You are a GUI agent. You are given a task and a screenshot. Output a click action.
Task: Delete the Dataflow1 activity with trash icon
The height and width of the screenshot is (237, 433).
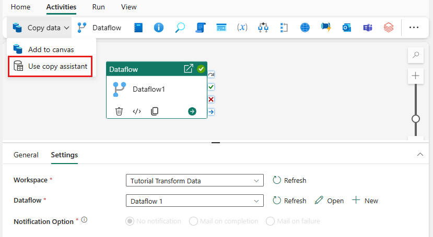click(x=119, y=111)
